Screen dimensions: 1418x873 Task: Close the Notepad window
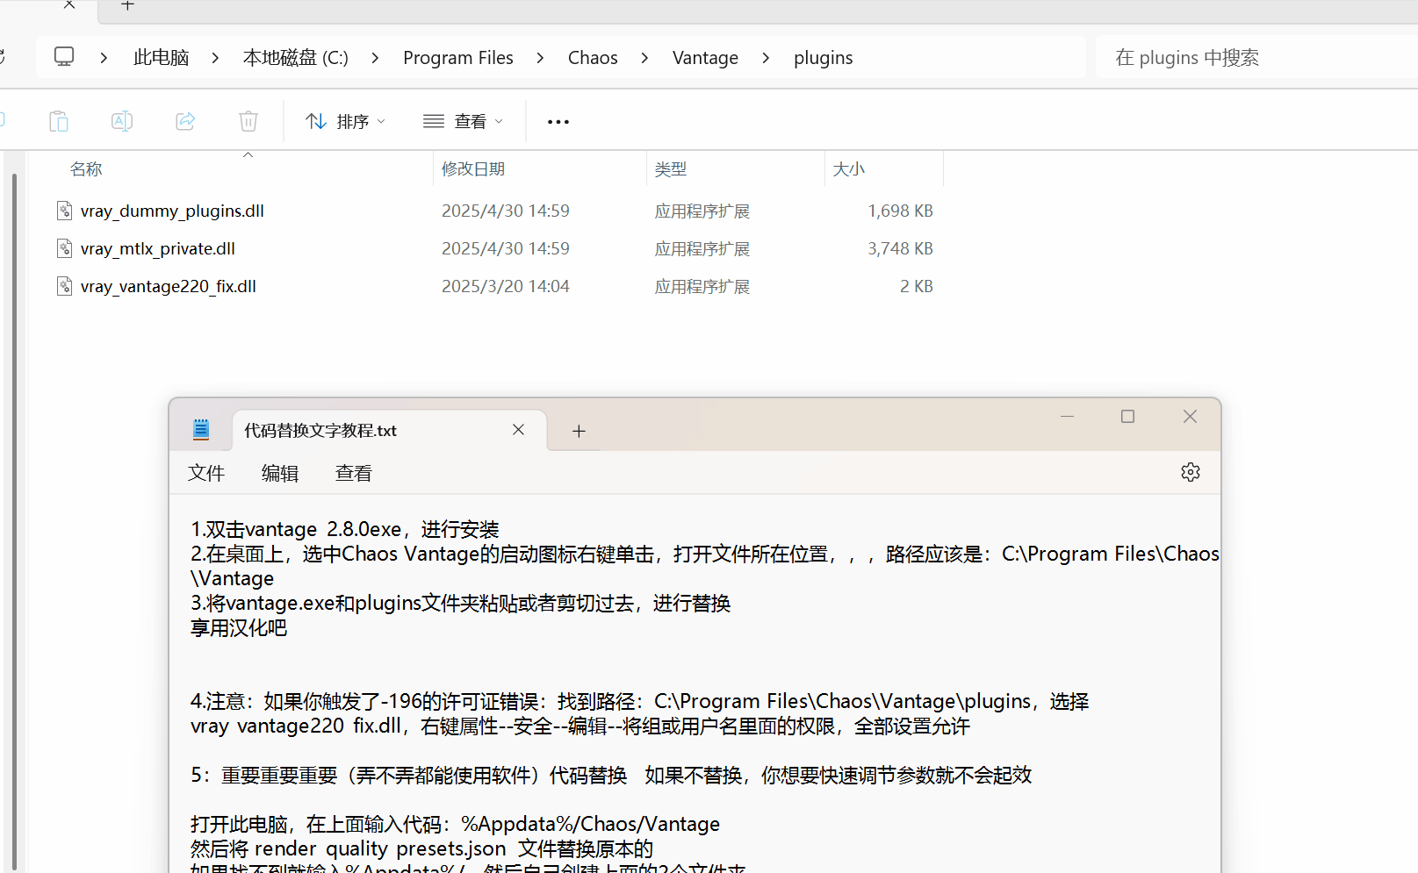(1190, 417)
